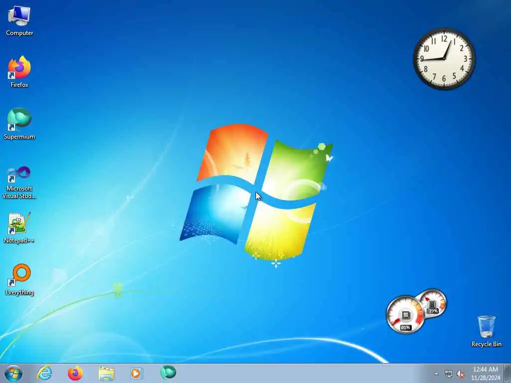Screen dimensions: 511x383
Task: Click the RAM usage small dial gadget
Action: click(x=432, y=303)
